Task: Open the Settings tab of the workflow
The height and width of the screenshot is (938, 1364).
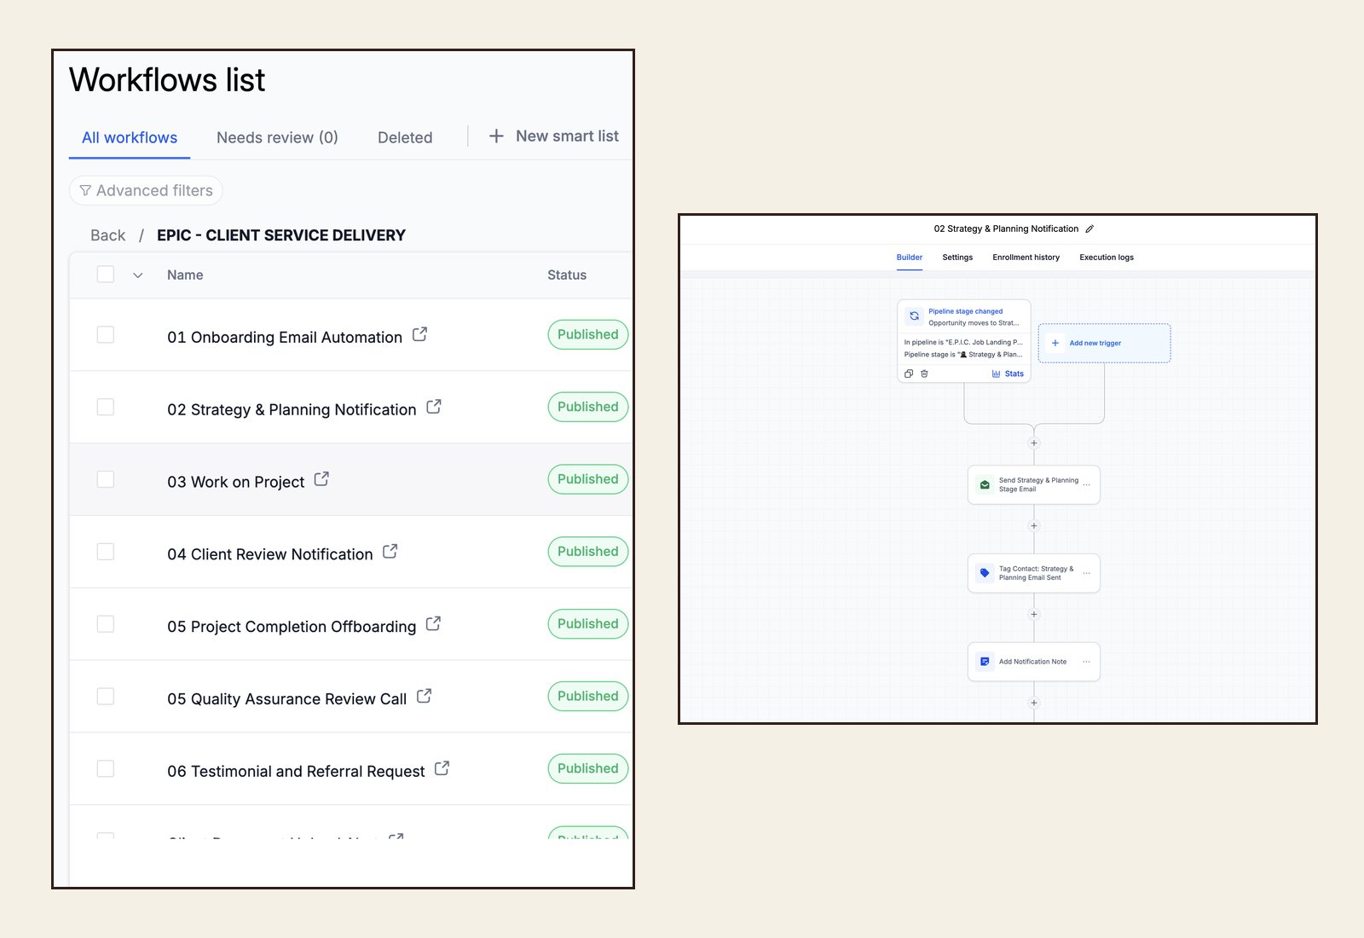Action: 957,257
